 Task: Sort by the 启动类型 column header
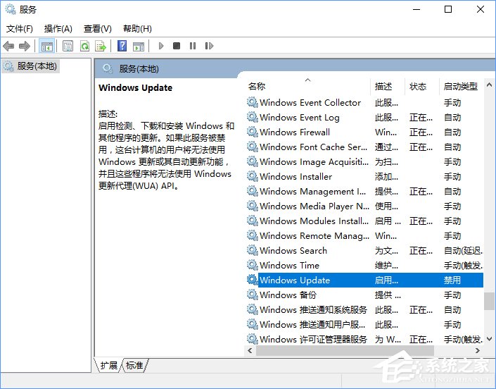462,86
